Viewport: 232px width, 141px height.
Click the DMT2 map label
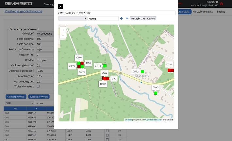pyautogui.click(x=82, y=72)
